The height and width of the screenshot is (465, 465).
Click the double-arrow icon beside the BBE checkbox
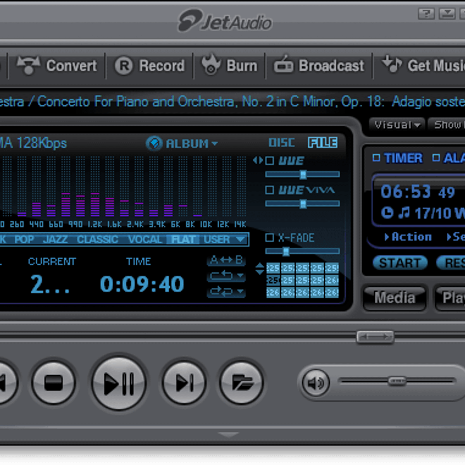click(258, 160)
